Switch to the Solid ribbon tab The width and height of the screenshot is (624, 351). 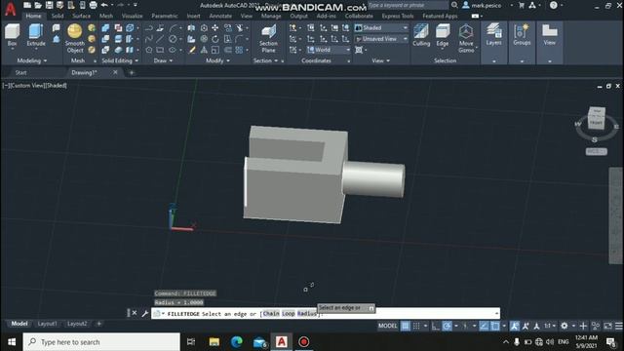(58, 16)
